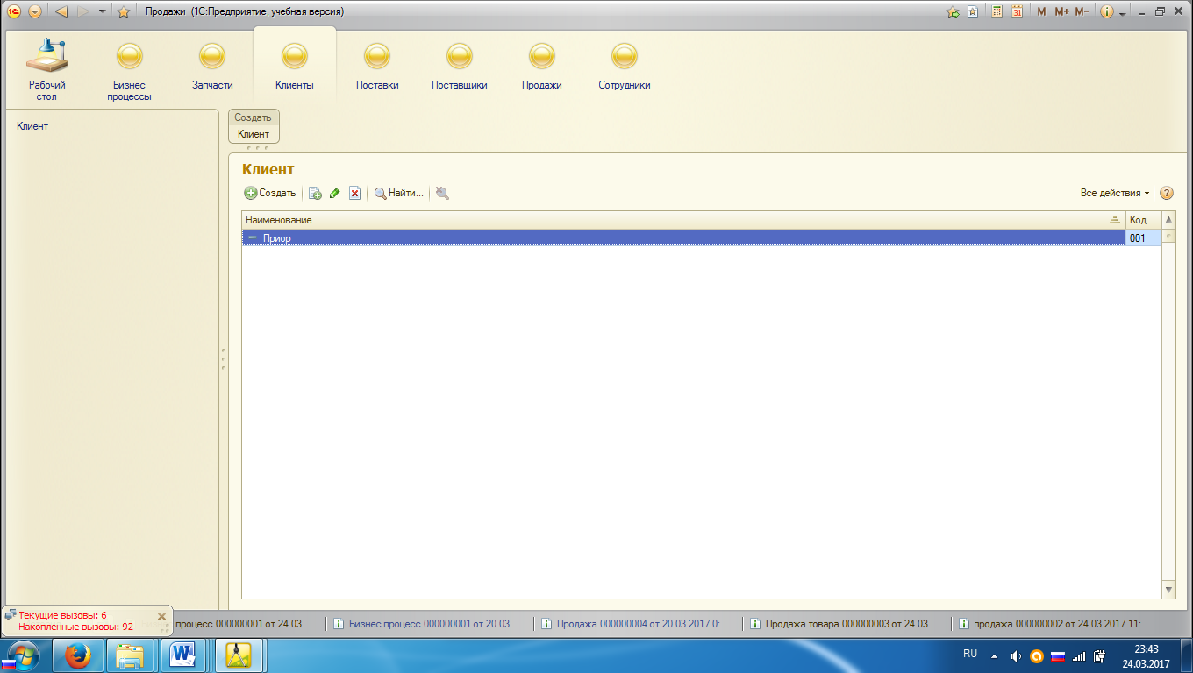Open the 1C main menu dropdown button
This screenshot has width=1193, height=673.
(34, 11)
